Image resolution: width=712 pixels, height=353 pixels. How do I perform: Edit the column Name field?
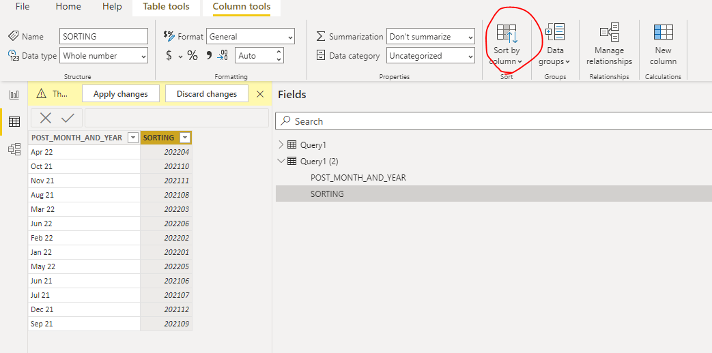tap(104, 37)
